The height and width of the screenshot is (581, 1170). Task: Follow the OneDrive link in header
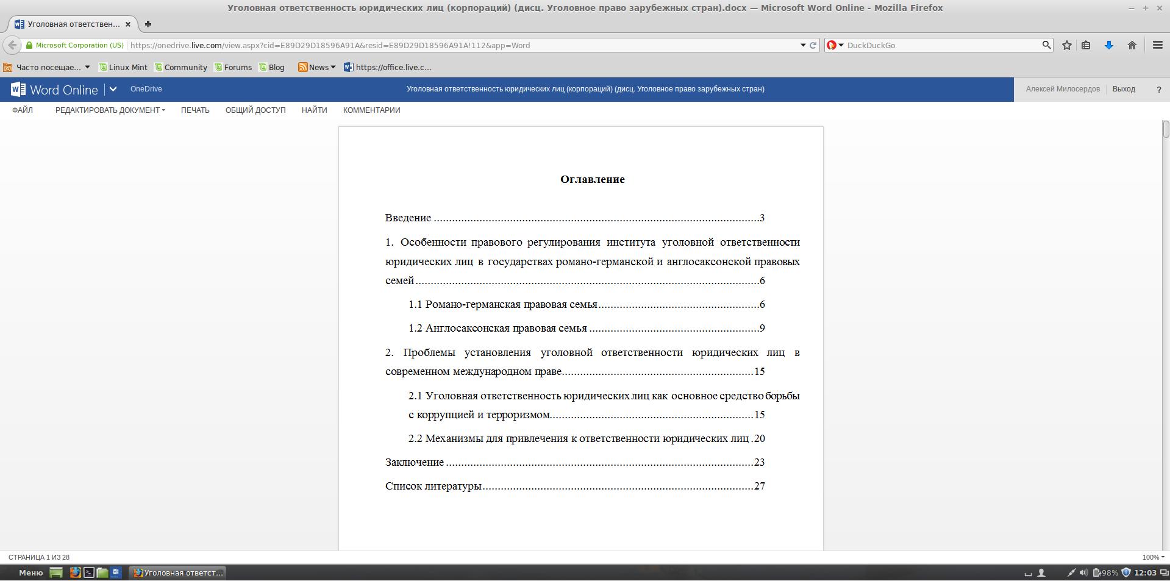pos(146,89)
